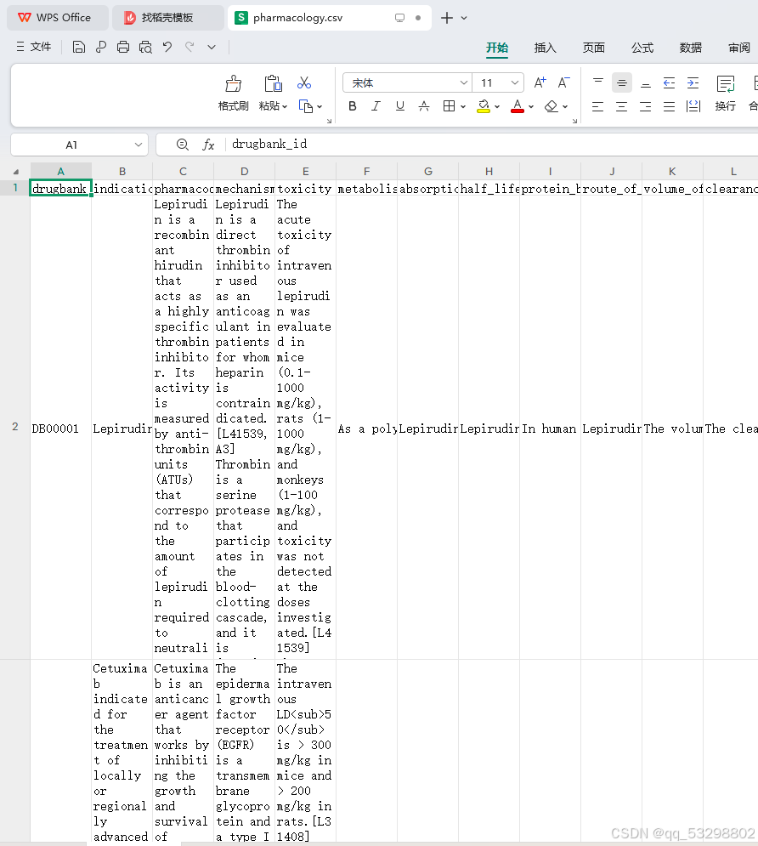Toggle Strikethrough formatting

coord(424,106)
